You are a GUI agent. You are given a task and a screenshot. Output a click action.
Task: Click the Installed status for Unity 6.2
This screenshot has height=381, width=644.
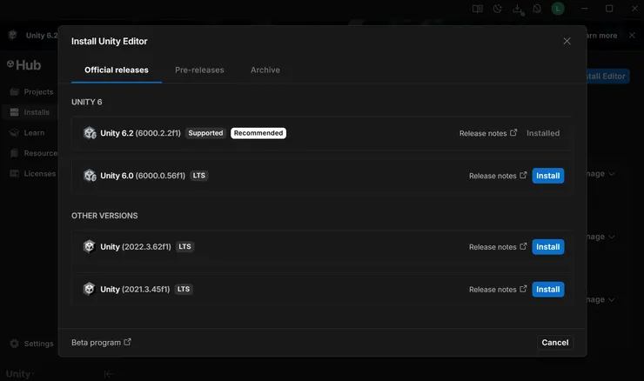(543, 133)
